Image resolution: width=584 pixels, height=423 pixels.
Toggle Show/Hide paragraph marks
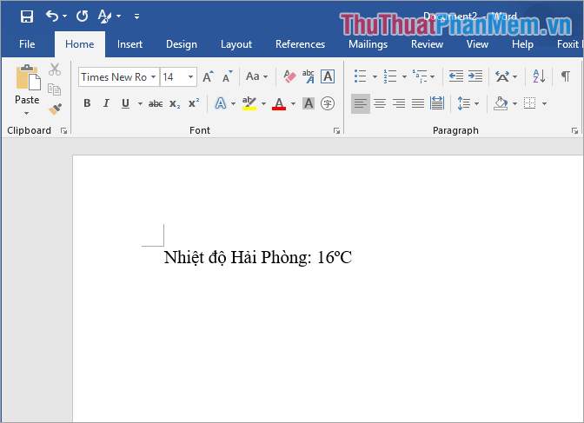[565, 76]
